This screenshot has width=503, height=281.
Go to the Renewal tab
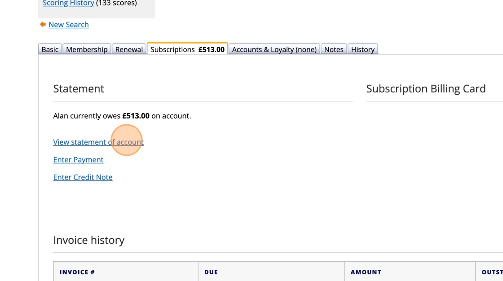click(x=129, y=49)
